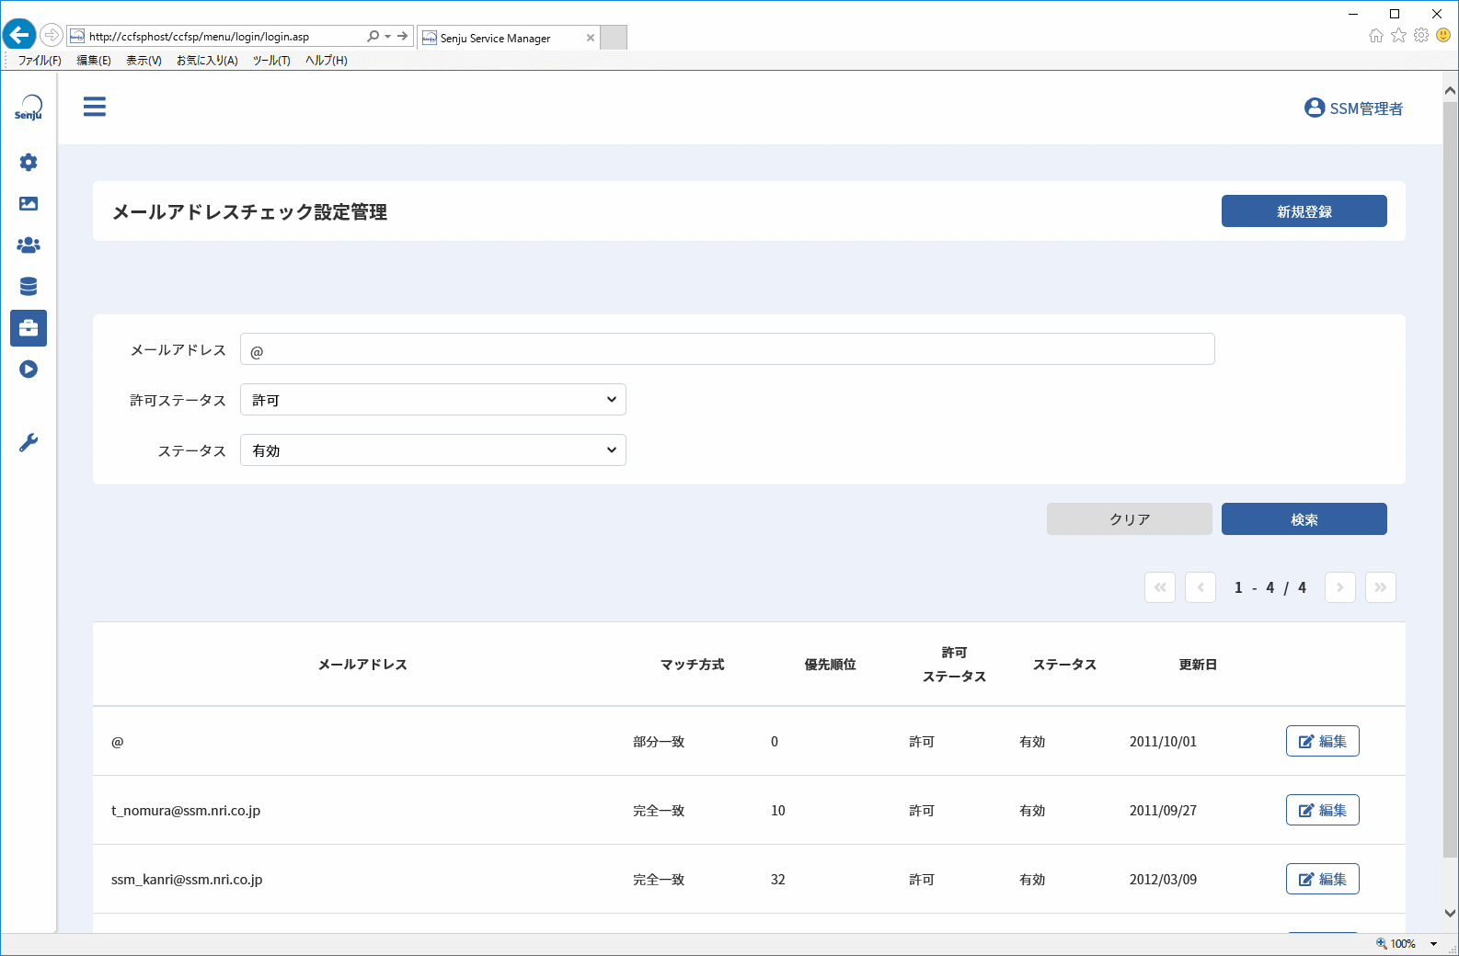Click the browser URL address field
1459x956 pixels.
click(216, 37)
